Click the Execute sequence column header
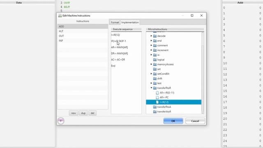 (x=126, y=29)
